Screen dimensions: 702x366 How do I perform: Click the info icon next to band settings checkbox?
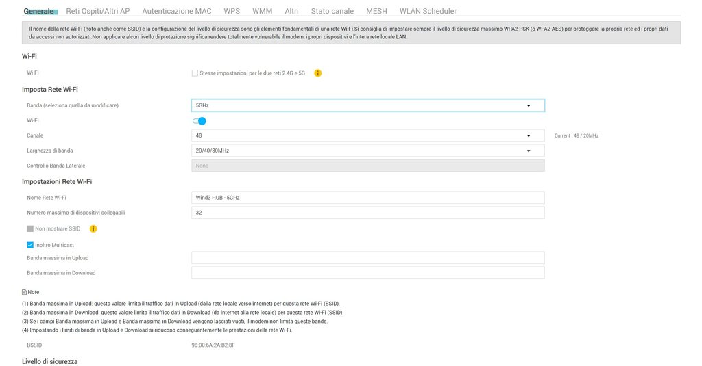(x=318, y=73)
